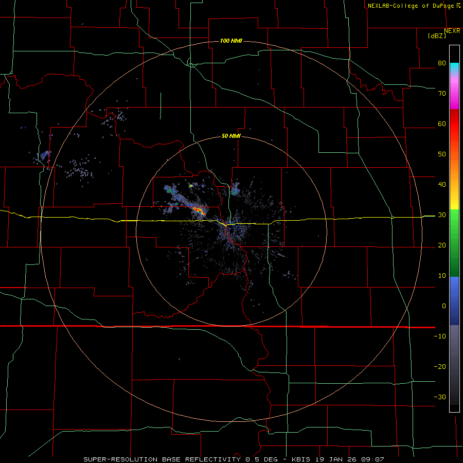Click the 70 value on the dBZ scale
The height and width of the screenshot is (463, 463).
tap(442, 94)
